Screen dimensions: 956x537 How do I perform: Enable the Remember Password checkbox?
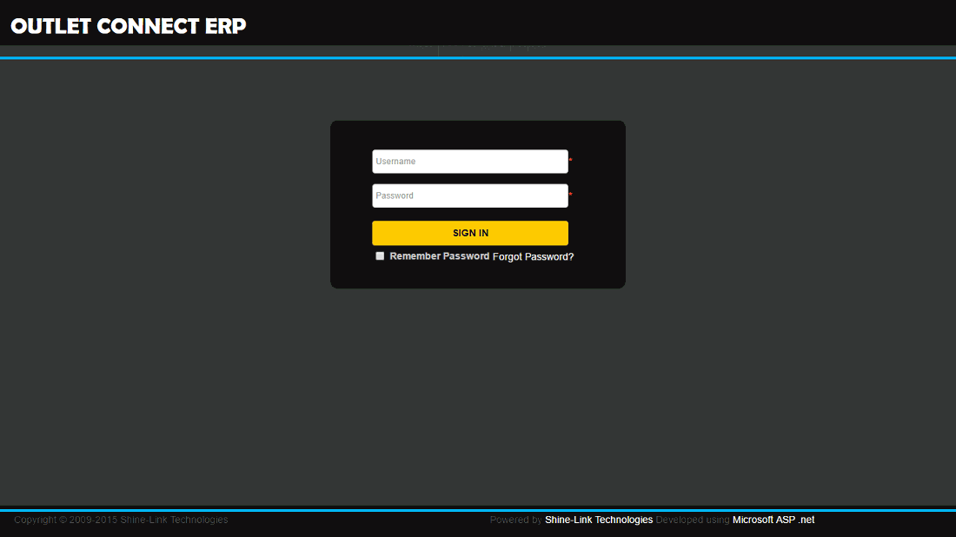pos(380,256)
